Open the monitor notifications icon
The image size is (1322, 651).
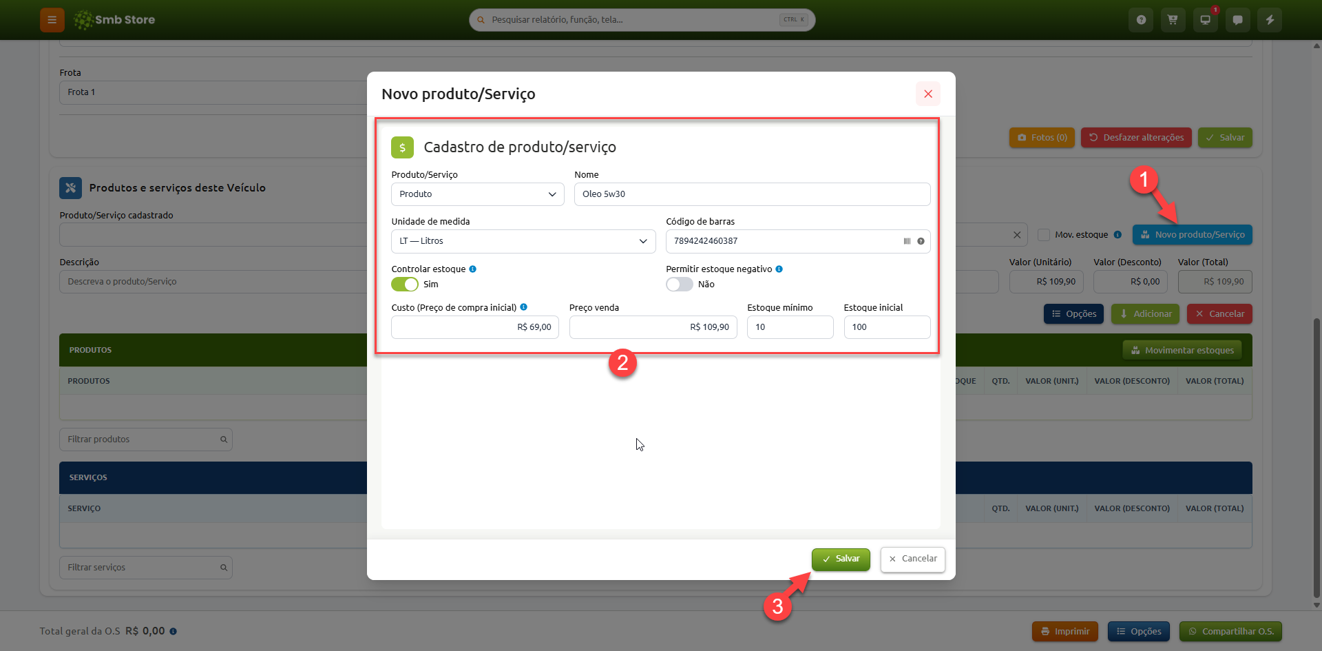[1205, 20]
